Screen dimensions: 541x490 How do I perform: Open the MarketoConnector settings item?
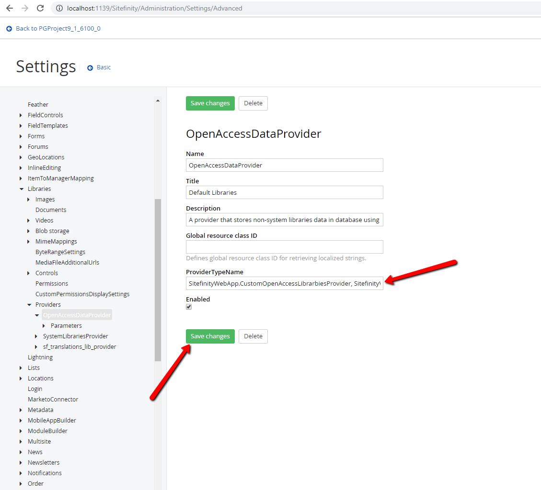click(53, 400)
